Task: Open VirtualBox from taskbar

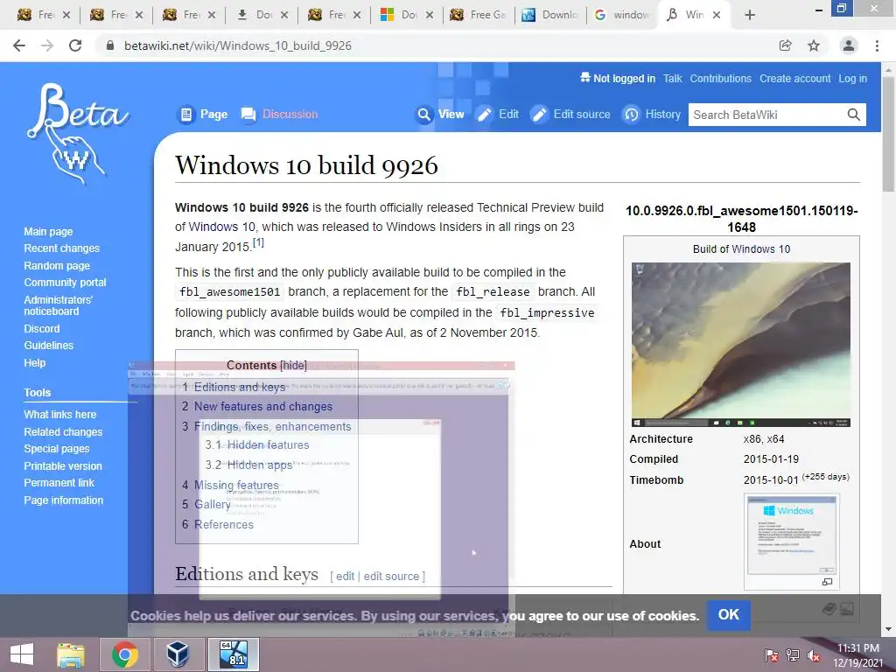Action: (178, 654)
